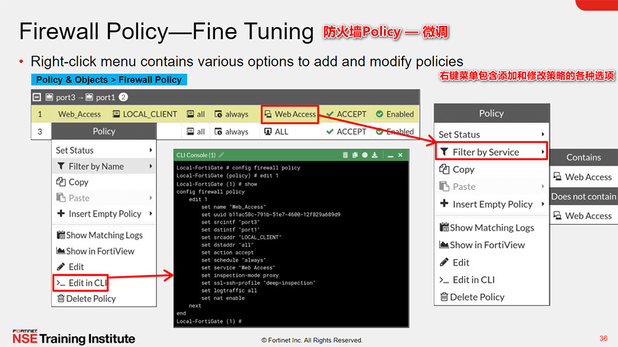Click ACCEPT action in policy row 3

point(346,132)
